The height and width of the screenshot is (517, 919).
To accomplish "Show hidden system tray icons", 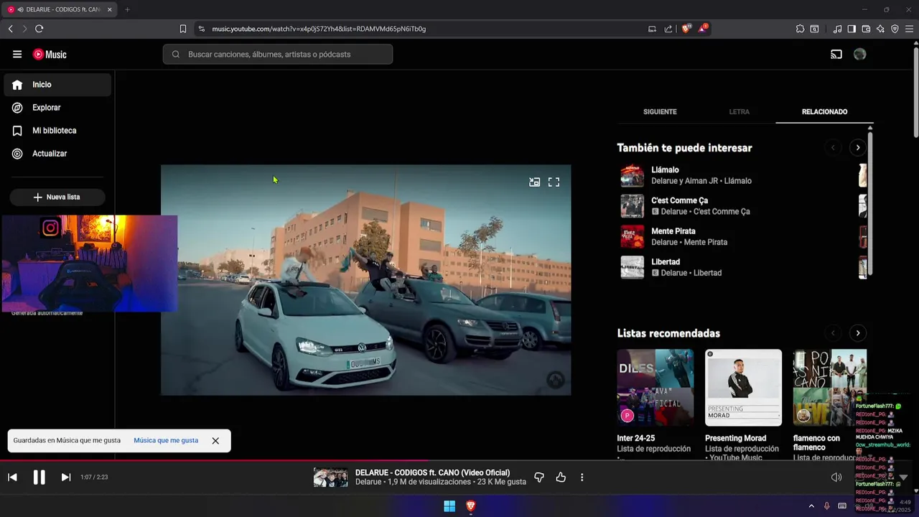I will [x=811, y=506].
